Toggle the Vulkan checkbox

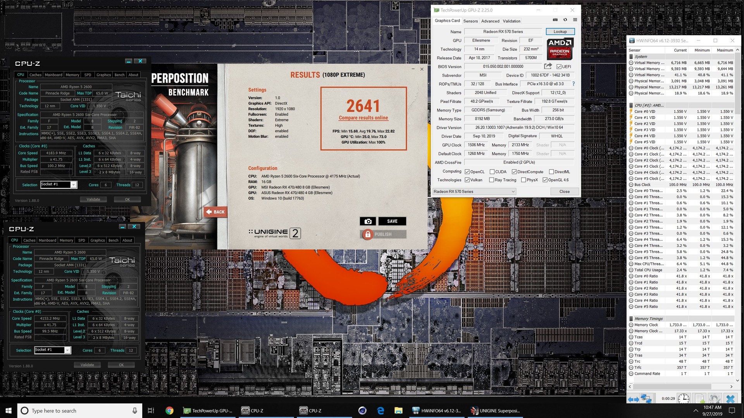point(467,180)
